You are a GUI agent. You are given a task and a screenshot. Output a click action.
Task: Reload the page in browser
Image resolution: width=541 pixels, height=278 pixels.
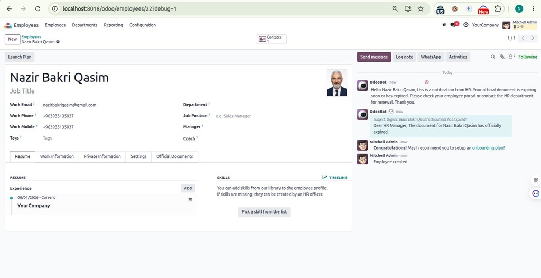click(38, 8)
